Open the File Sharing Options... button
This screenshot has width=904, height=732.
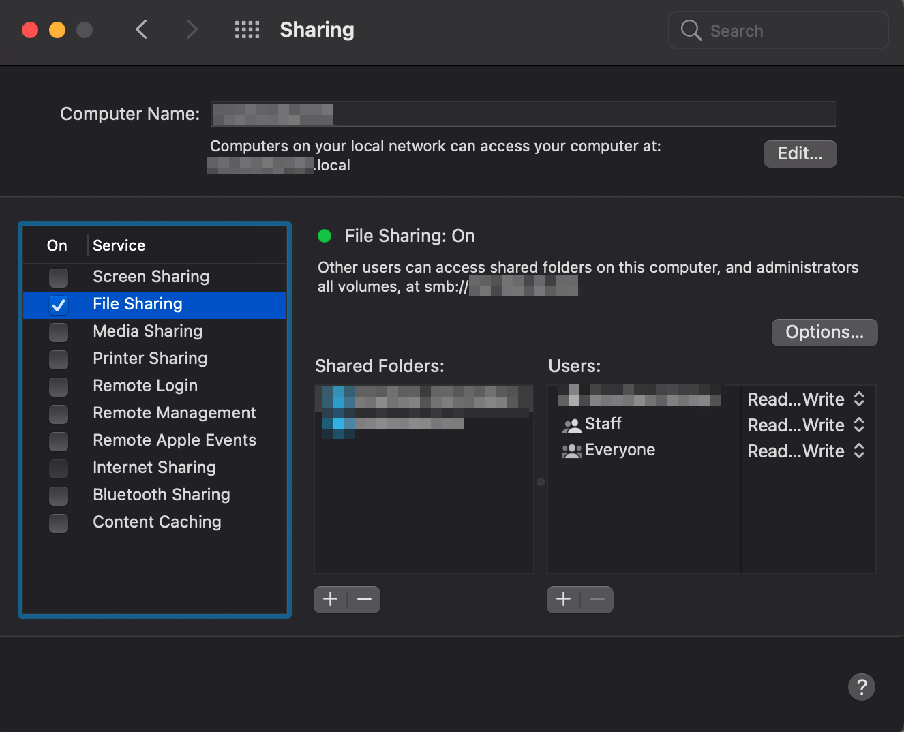tap(824, 333)
